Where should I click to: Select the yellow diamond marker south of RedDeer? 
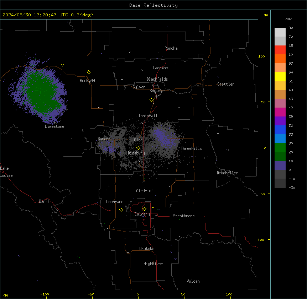[x=151, y=100]
